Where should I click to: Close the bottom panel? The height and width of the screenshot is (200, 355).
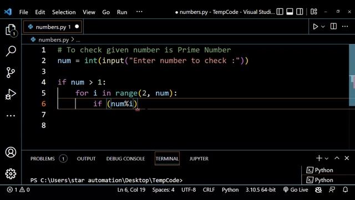pos(347,158)
